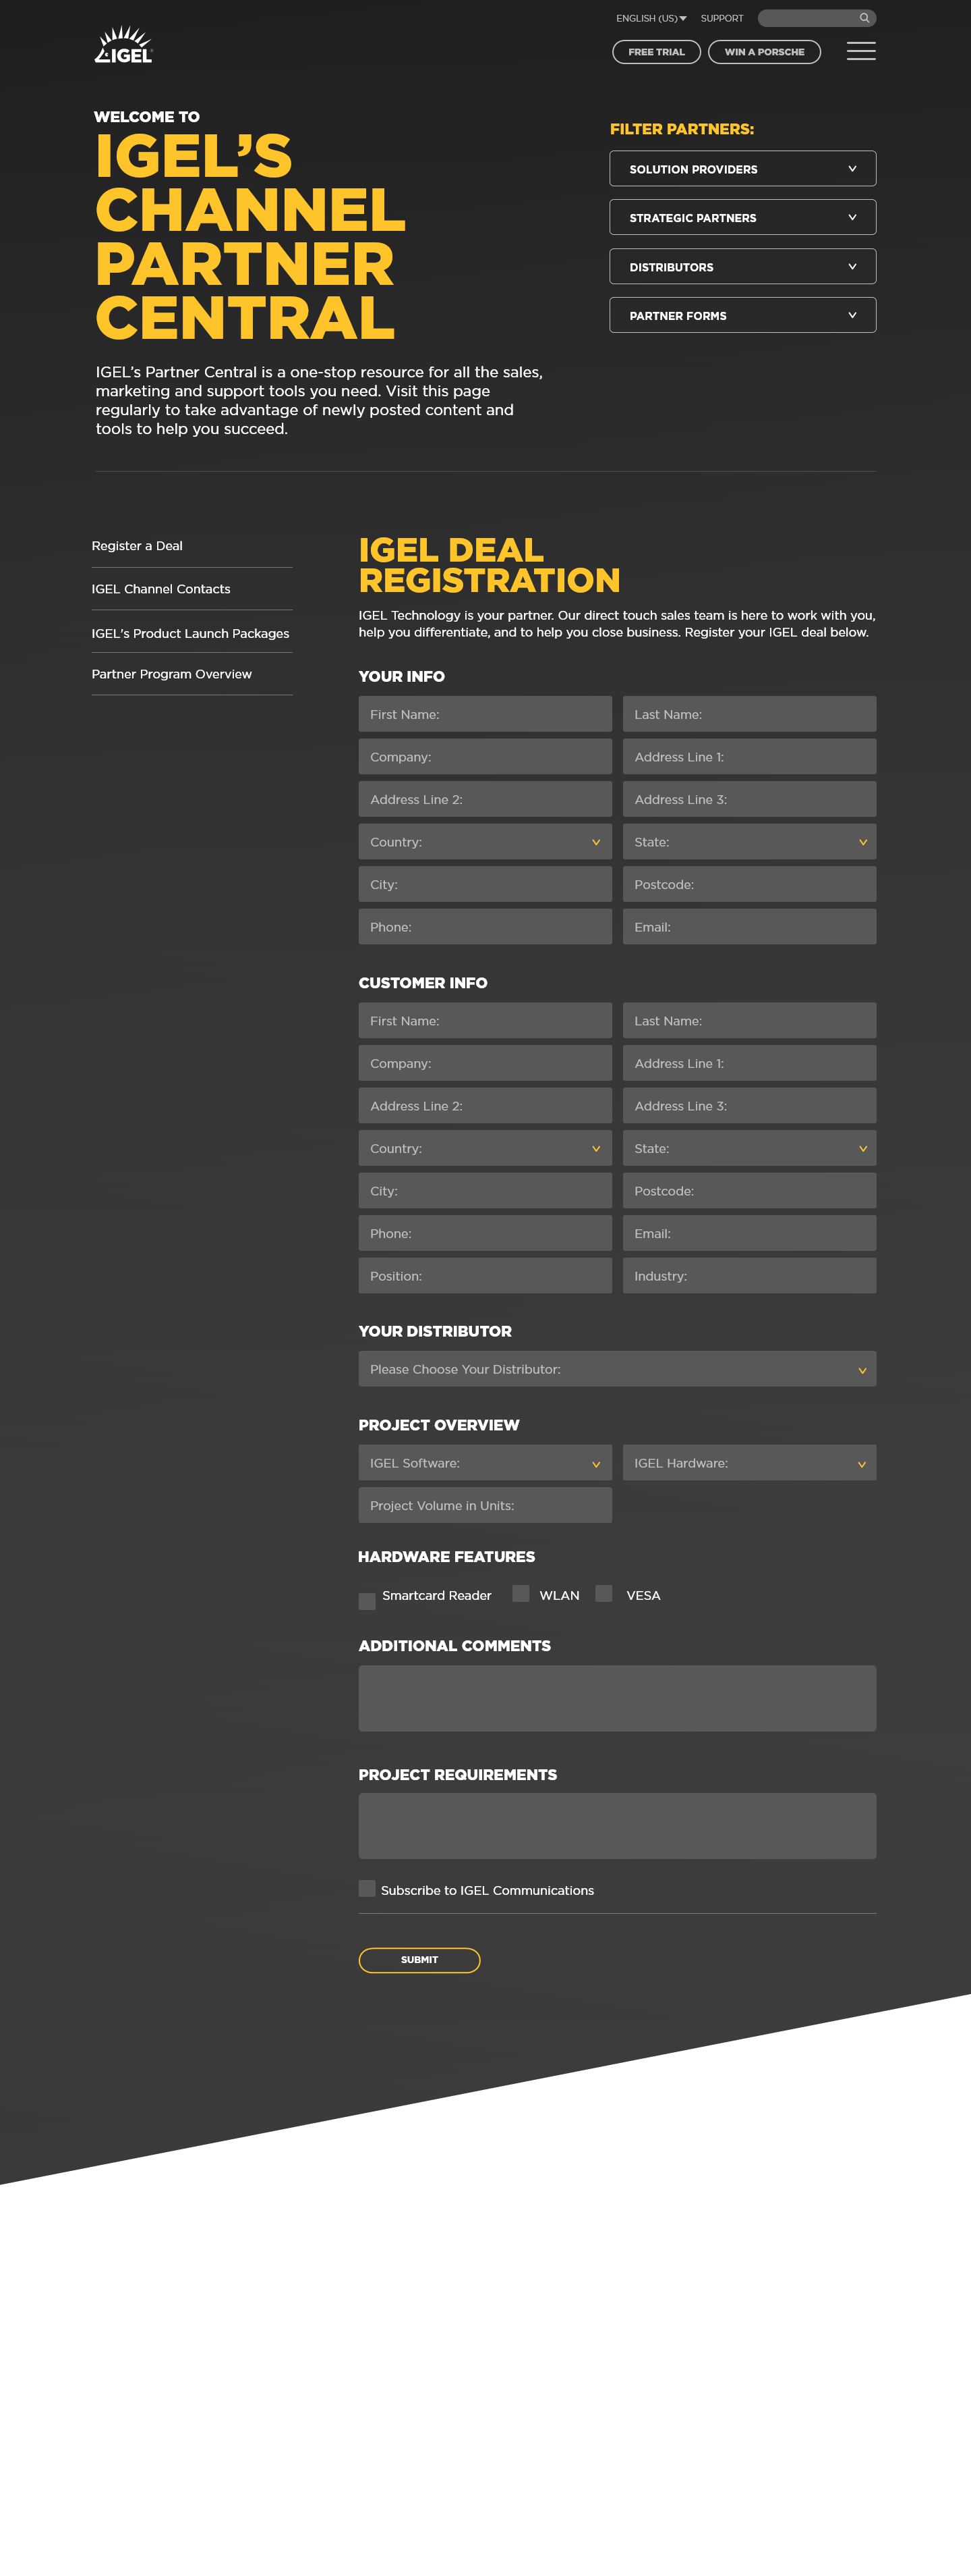Click Customer Info Company field
Viewport: 971px width, 2576px height.
pyautogui.click(x=486, y=1063)
